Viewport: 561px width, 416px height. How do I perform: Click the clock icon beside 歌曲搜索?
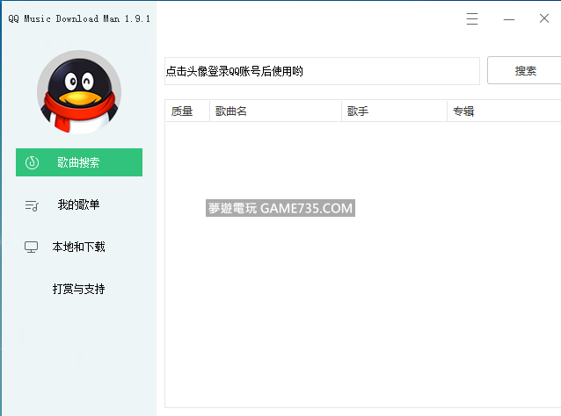pos(32,162)
